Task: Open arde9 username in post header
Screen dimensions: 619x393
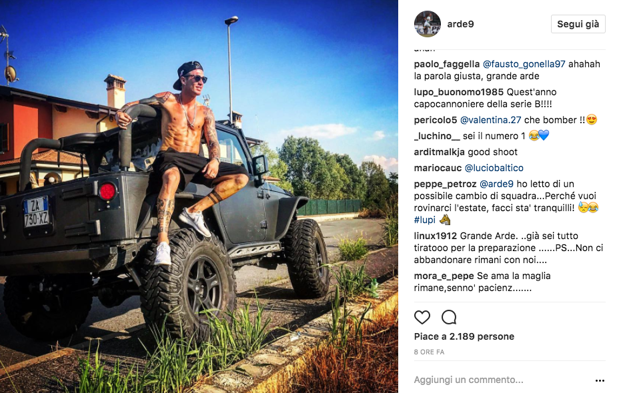Action: (x=460, y=24)
